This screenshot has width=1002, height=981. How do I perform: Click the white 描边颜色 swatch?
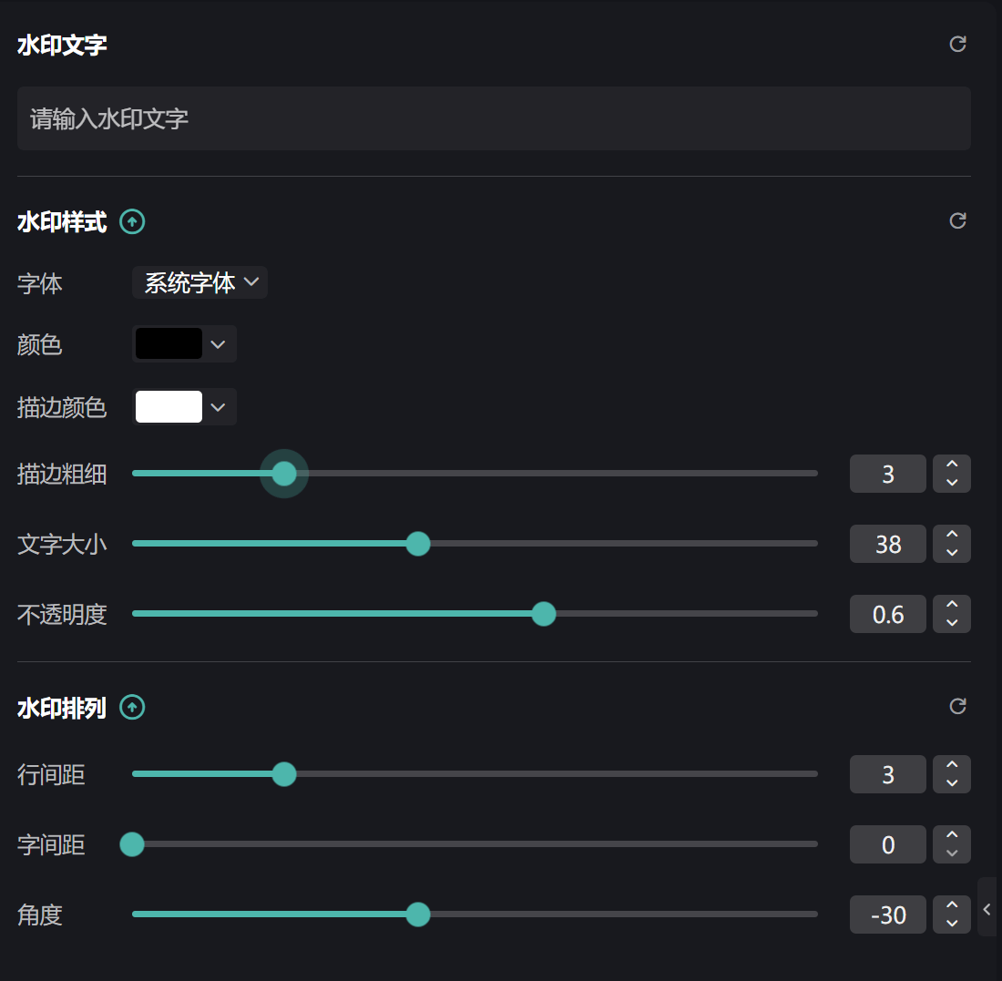click(x=169, y=407)
